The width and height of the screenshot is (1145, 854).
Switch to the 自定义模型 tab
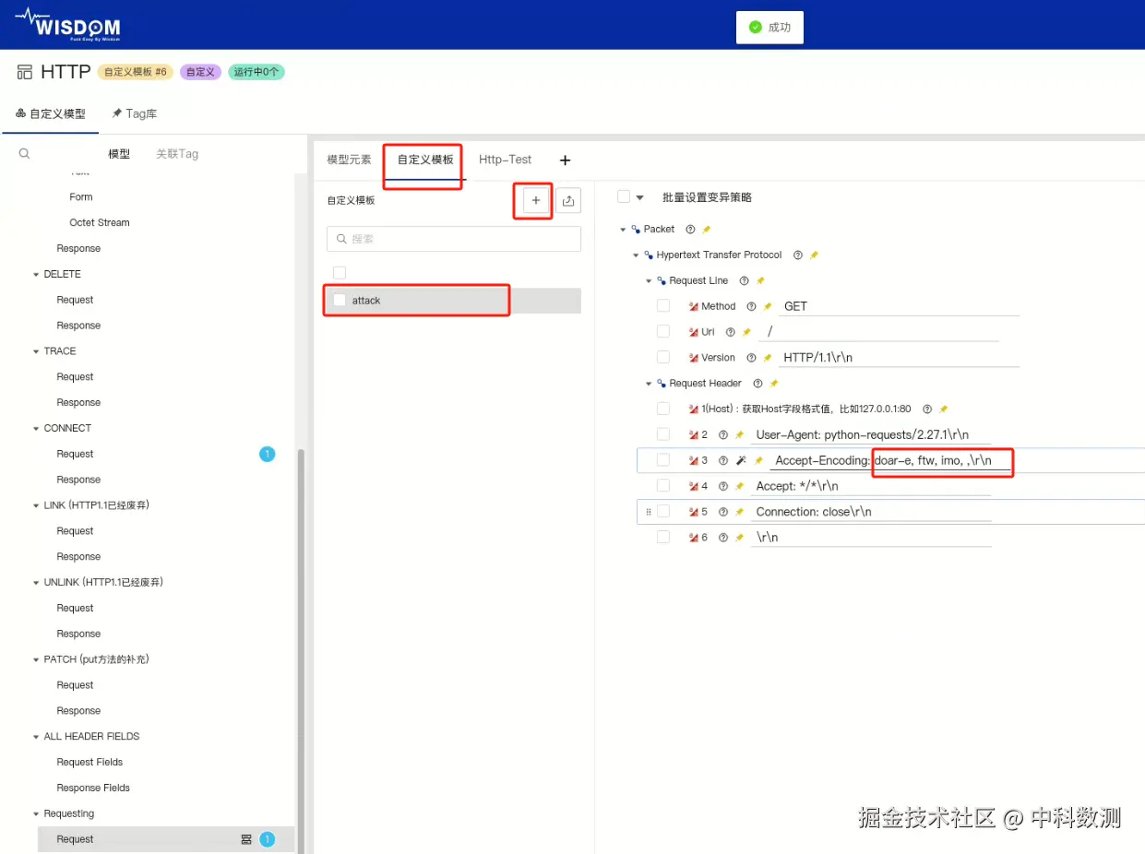pos(51,113)
